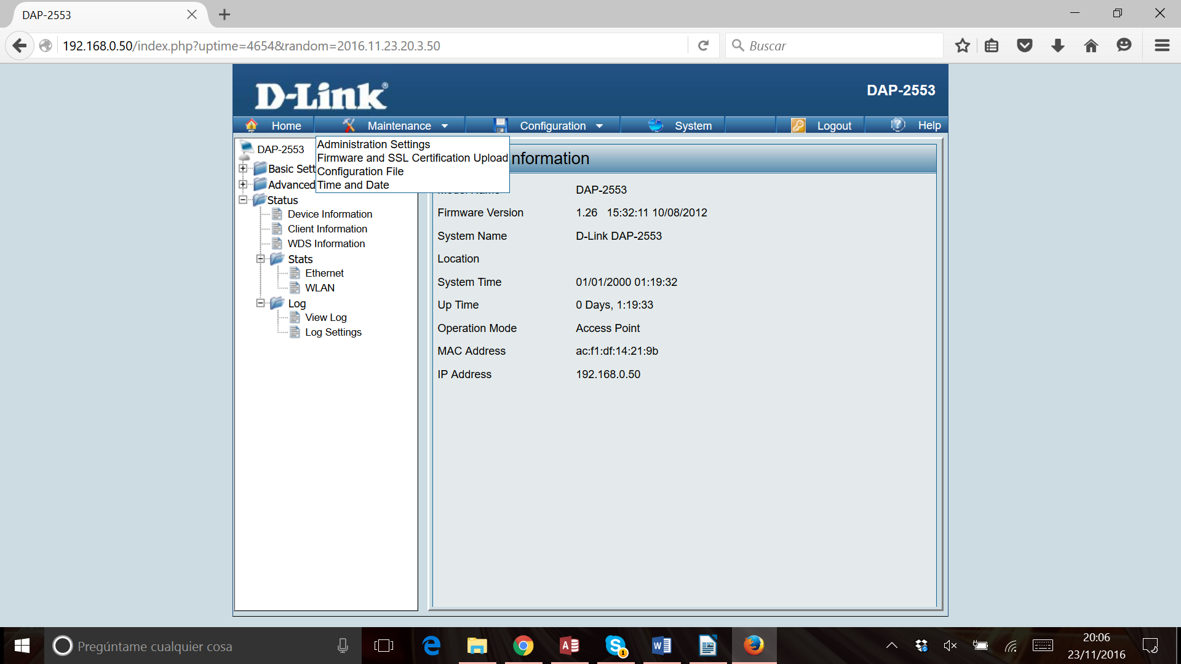This screenshot has width=1181, height=664.
Task: Click the WLAN page icon
Action: pos(295,288)
